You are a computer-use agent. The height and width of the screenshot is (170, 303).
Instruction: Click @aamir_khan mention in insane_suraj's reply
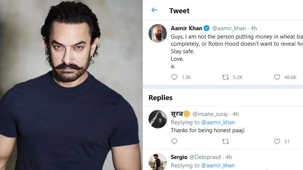pyautogui.click(x=218, y=122)
